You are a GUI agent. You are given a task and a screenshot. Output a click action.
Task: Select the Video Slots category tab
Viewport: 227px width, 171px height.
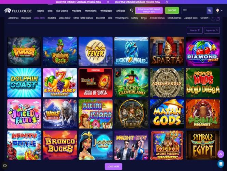(39, 18)
